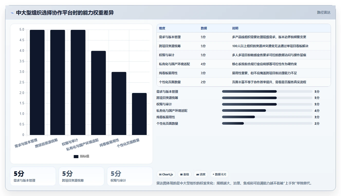Click the 维度 table column header
This screenshot has width=341, height=196.
[162, 28]
